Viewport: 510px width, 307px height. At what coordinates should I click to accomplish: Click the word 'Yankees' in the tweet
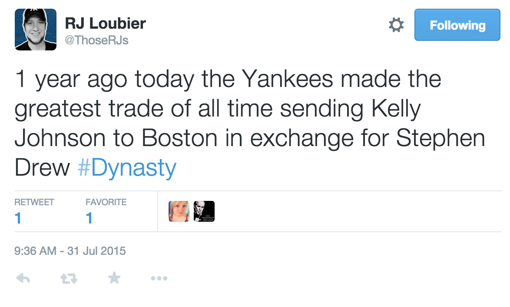coord(287,79)
